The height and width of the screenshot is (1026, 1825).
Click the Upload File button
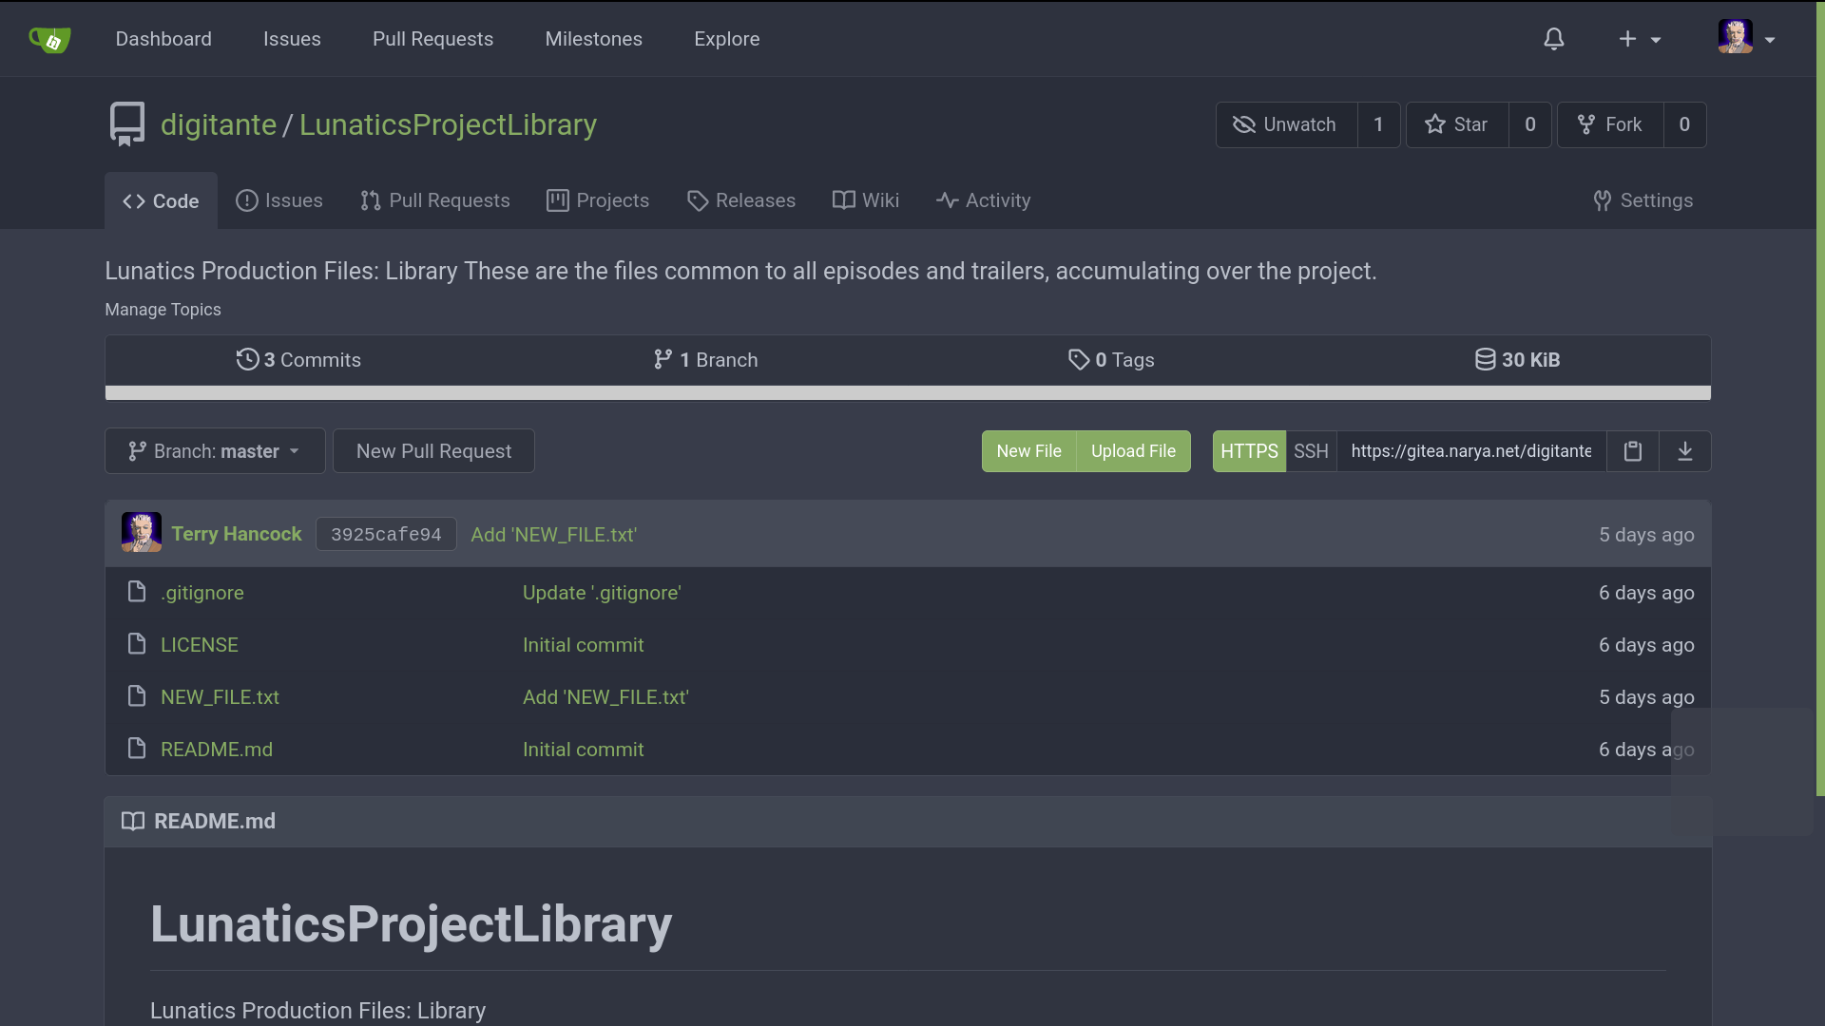pos(1133,451)
